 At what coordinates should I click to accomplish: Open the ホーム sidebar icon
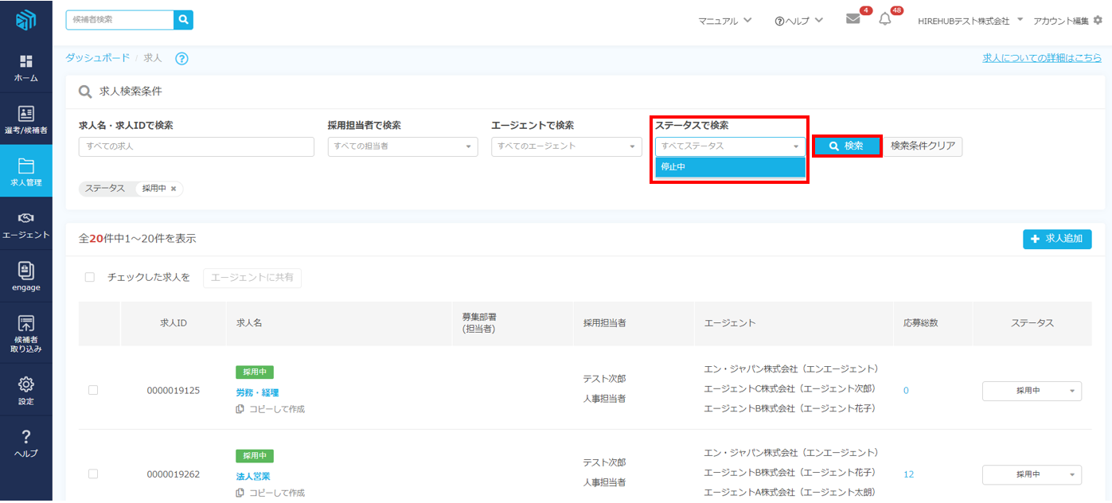tap(26, 68)
